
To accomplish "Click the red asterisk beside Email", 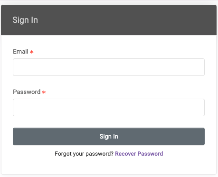I will tap(32, 52).
